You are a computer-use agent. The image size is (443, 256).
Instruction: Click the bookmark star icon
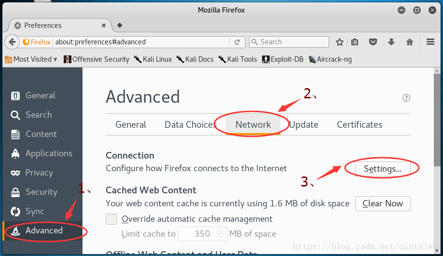tap(340, 42)
